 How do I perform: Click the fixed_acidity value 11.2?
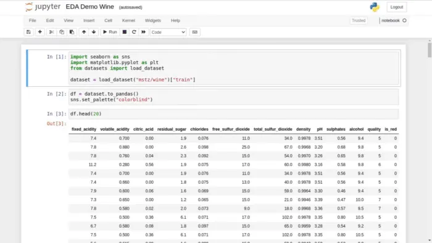click(x=93, y=165)
